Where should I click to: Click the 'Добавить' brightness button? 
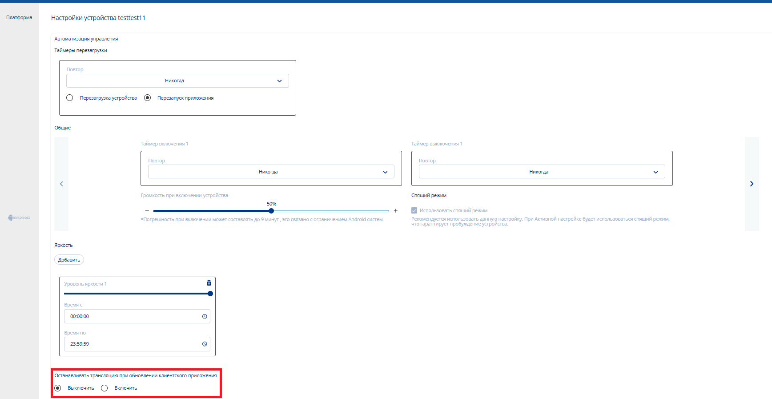[69, 260]
